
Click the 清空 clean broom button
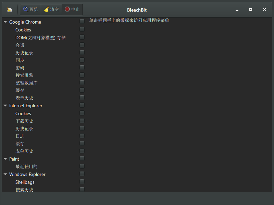51,10
